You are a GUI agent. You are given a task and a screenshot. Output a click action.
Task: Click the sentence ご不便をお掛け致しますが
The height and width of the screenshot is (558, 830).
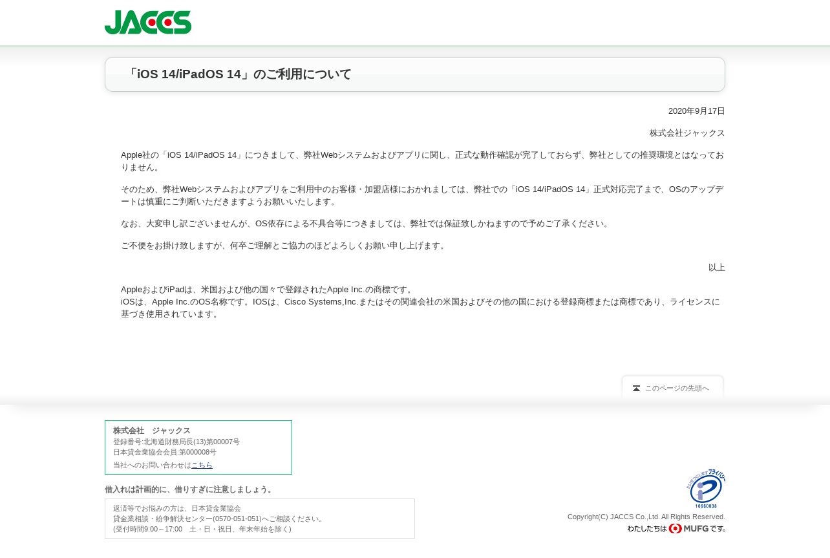284,246
